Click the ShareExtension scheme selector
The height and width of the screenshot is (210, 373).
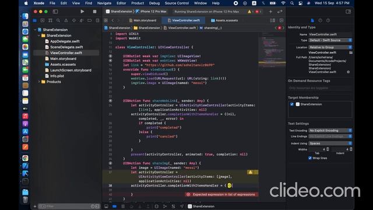[x=119, y=12]
